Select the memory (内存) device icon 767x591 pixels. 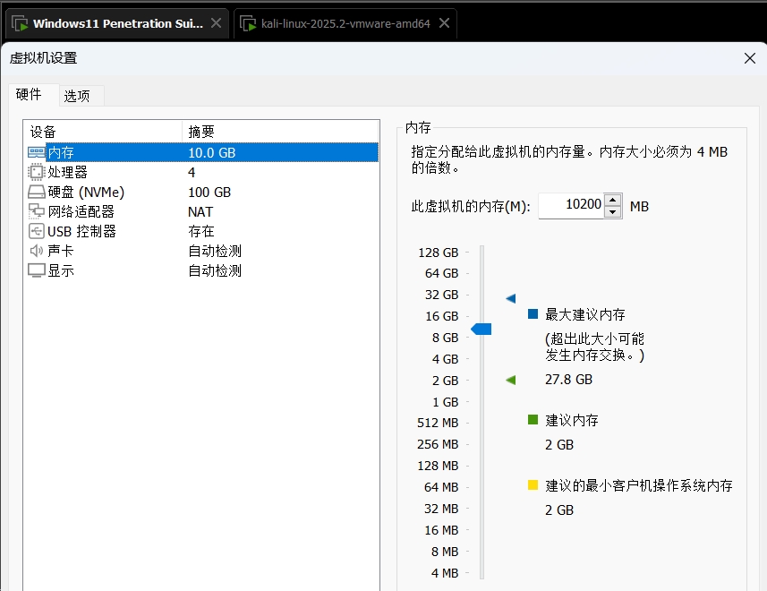(37, 152)
